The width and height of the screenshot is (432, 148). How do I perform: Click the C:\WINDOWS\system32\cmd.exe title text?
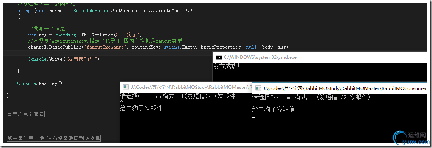coord(260,57)
